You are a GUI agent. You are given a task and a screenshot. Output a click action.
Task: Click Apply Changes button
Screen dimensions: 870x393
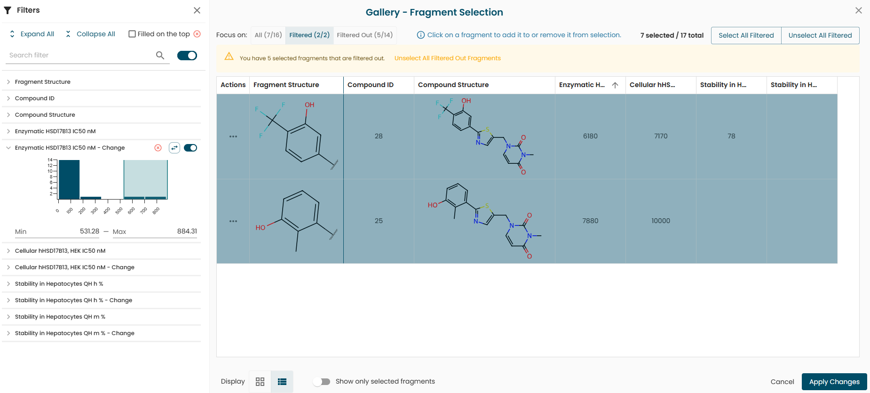pyautogui.click(x=834, y=382)
